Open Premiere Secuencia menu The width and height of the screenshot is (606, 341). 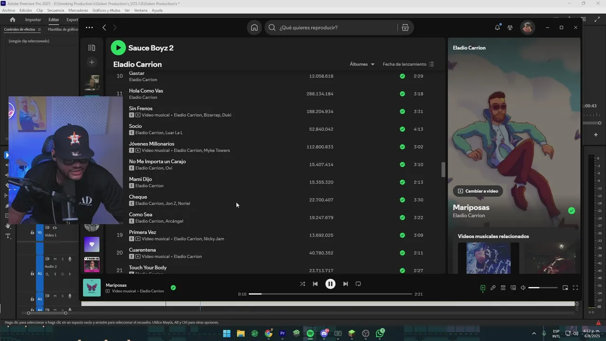click(55, 10)
